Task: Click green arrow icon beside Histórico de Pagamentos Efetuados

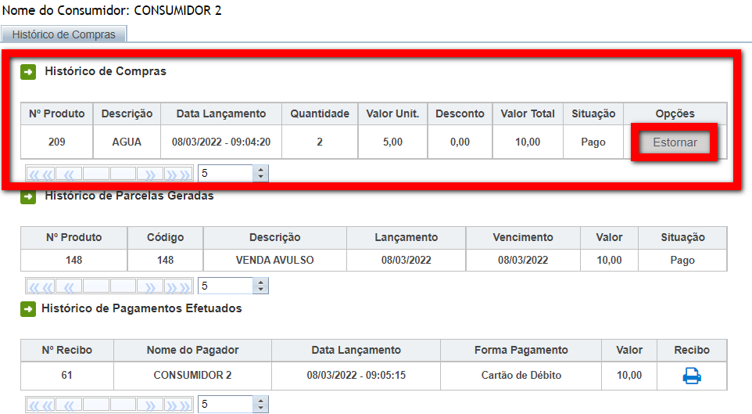Action: tap(28, 309)
